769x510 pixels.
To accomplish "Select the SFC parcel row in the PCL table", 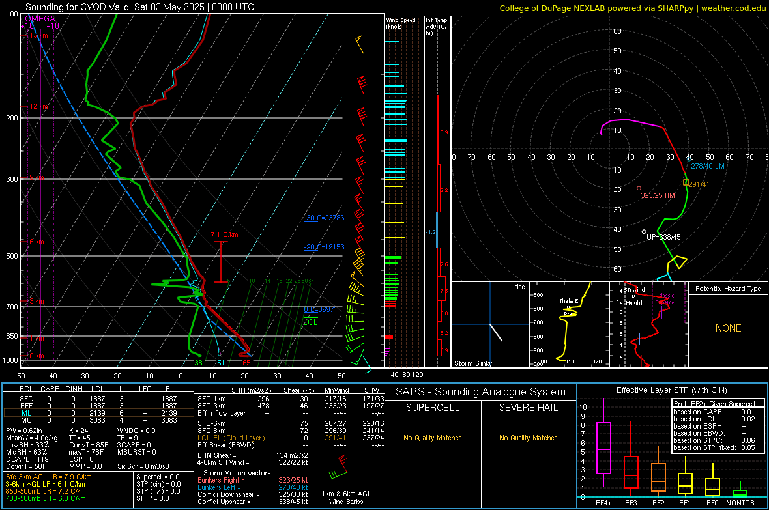I will (x=98, y=399).
